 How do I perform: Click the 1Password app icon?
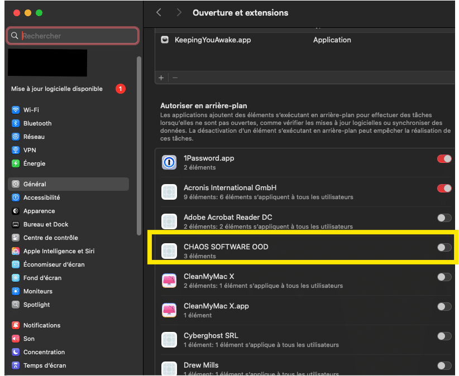pos(169,162)
